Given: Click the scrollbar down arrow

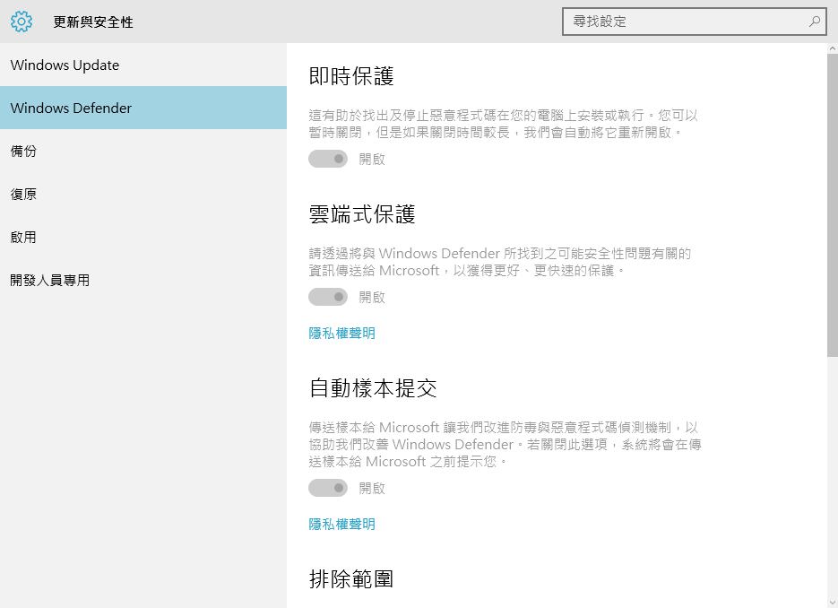Looking at the screenshot, I should 832,603.
